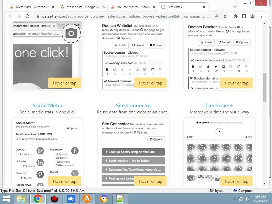The width and height of the screenshot is (272, 204).
Task: Click the Timebox++ time slider track
Action: click(x=219, y=140)
